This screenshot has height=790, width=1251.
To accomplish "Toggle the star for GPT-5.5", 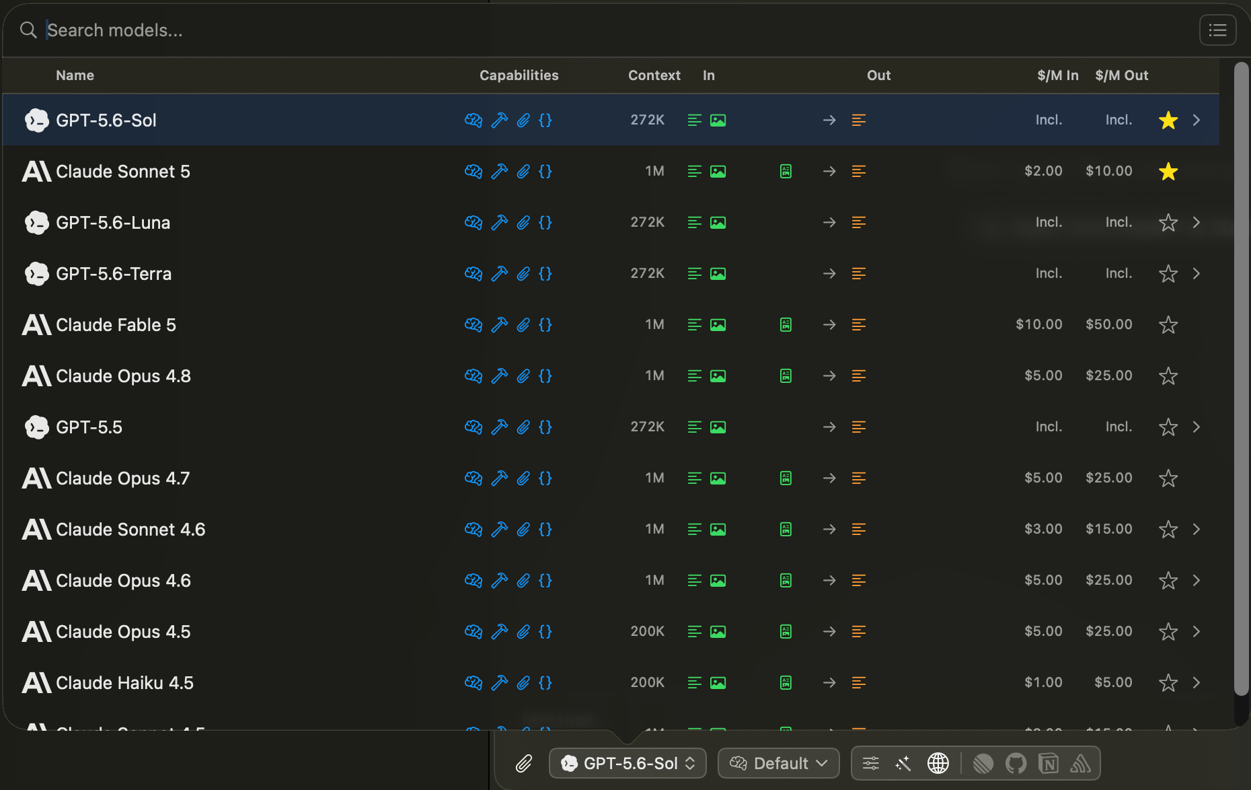I will pos(1168,427).
